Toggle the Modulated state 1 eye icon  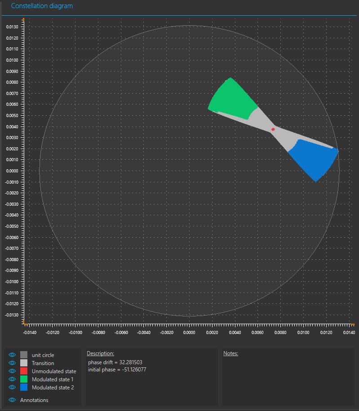pyautogui.click(x=12, y=379)
